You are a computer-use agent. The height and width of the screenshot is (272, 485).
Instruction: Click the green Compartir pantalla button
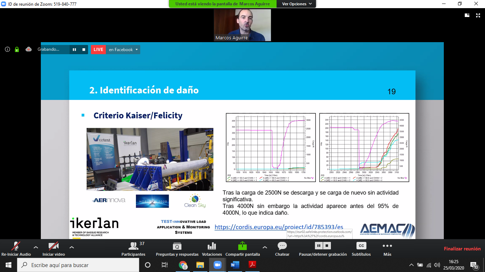(243, 249)
